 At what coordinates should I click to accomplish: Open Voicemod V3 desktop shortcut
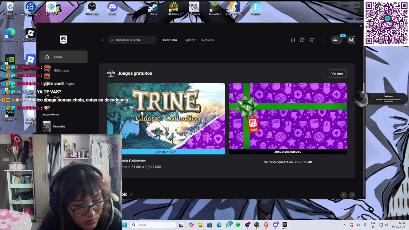(10, 114)
